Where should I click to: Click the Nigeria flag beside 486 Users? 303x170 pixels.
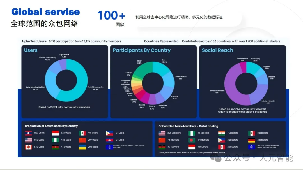(x=55, y=140)
